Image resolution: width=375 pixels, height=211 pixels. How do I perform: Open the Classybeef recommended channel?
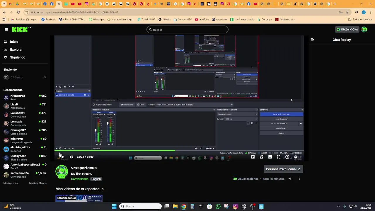point(25,158)
